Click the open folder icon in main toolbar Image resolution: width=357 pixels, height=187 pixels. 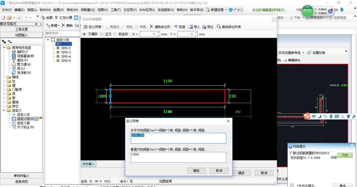(9, 18)
